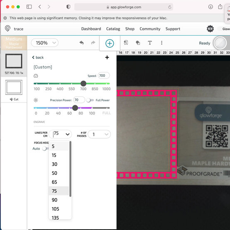Click the Medium Maple Hardwood material selector
This screenshot has height=230, width=230.
(x=14, y=43)
